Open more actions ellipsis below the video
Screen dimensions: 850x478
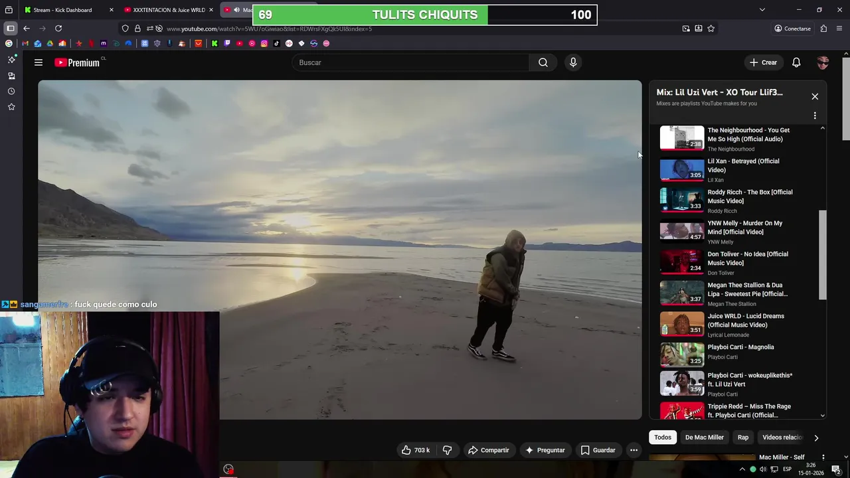(634, 450)
